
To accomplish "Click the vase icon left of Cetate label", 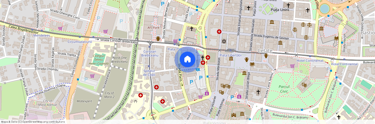I will coord(266,56).
